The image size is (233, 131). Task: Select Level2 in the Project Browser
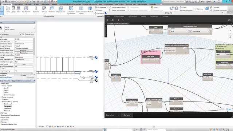tap(6, 92)
